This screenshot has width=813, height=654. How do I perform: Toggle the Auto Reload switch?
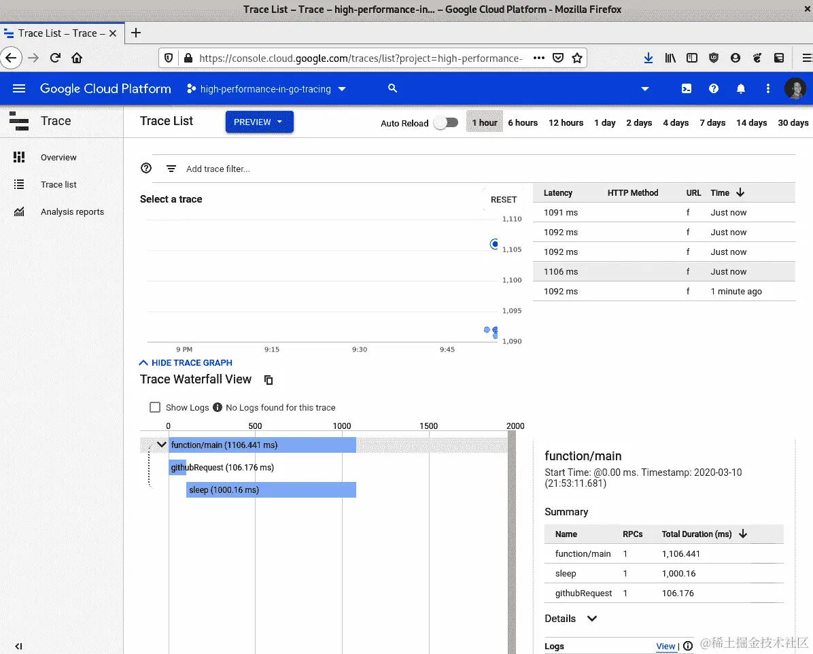coord(447,123)
